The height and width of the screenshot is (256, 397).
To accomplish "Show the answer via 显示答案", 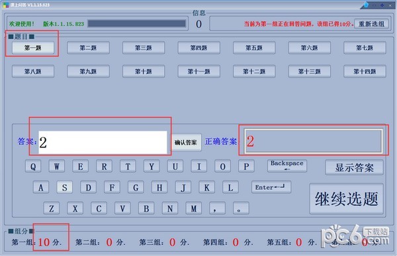I will pyautogui.click(x=354, y=167).
